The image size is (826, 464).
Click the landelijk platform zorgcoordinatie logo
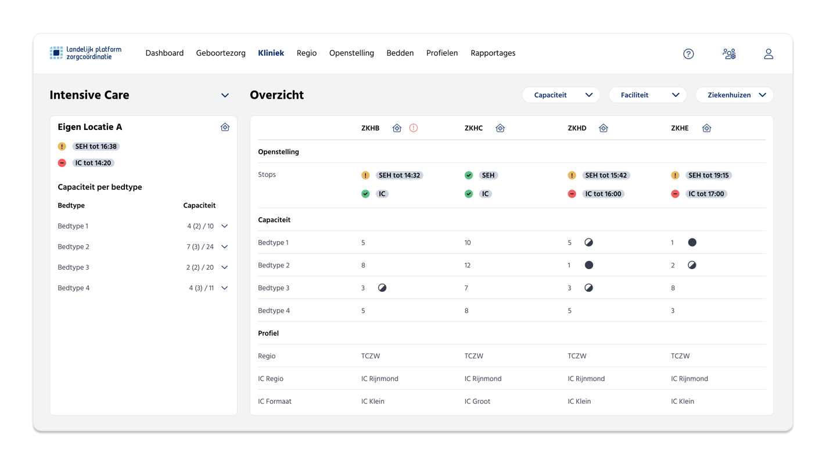click(x=85, y=53)
